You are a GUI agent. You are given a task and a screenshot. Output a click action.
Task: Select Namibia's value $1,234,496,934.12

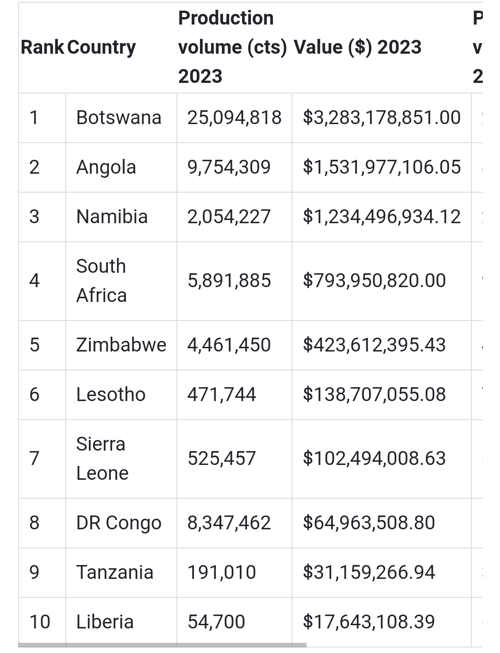(381, 217)
